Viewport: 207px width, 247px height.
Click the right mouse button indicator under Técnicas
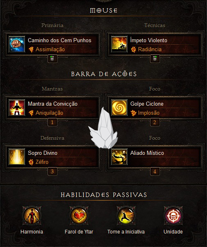click(155, 59)
